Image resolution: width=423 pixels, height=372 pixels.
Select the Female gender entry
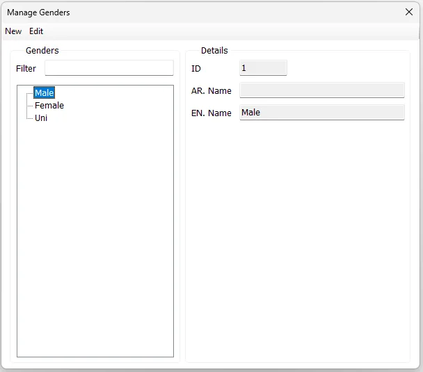(x=49, y=106)
